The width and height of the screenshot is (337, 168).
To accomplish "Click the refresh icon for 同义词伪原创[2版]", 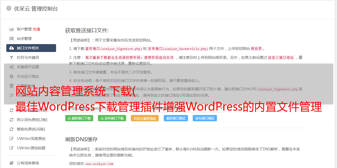I will click(12, 120).
